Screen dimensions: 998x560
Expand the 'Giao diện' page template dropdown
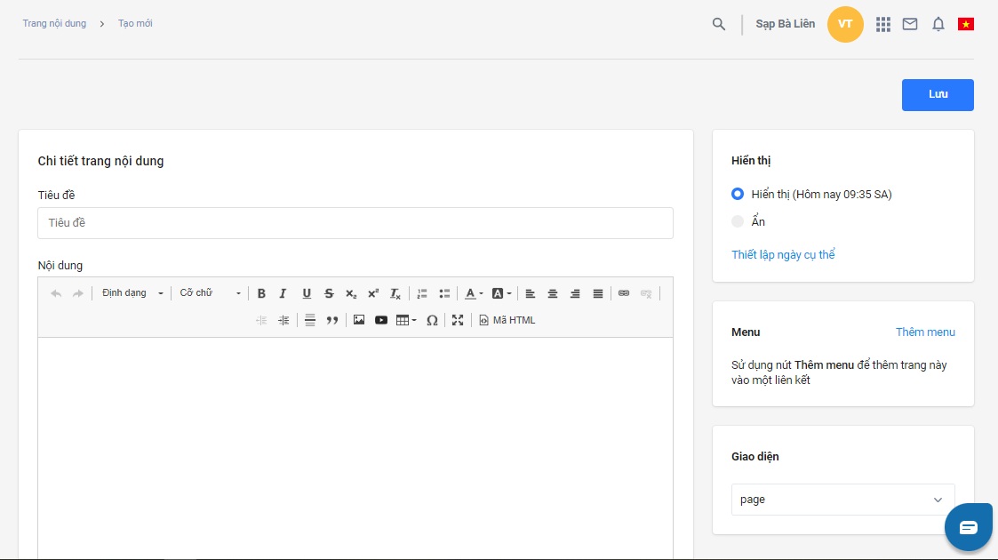(x=842, y=500)
